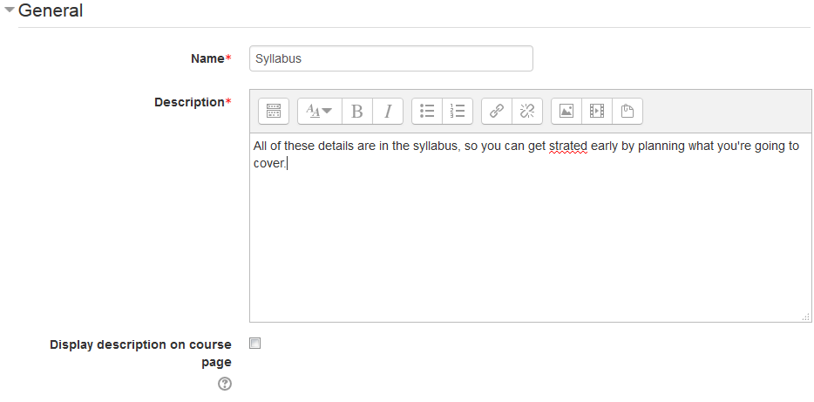Click inside the Description text area
This screenshot has width=814, height=402.
(x=530, y=244)
